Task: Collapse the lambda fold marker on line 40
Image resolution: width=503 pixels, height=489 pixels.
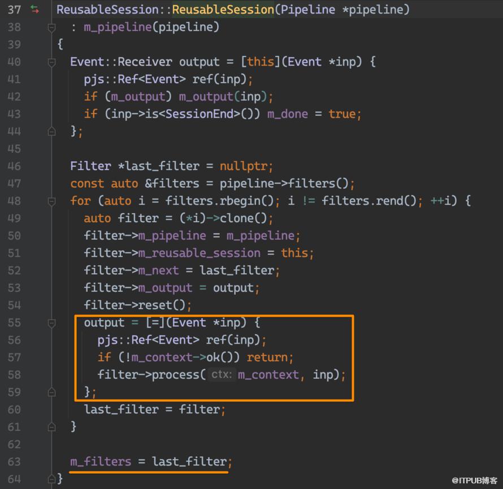Action: [x=51, y=62]
